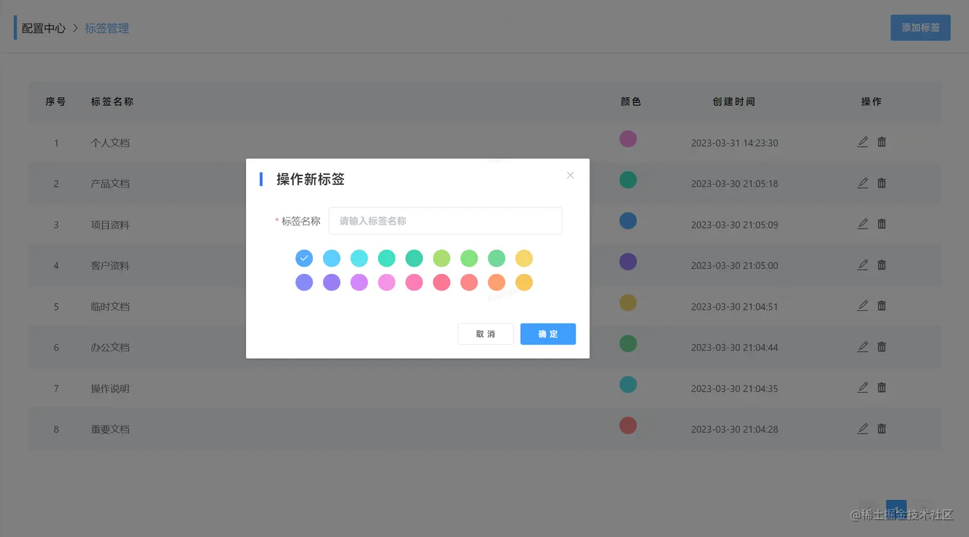
Task: Click the 标签名称 column header
Action: [x=112, y=102]
